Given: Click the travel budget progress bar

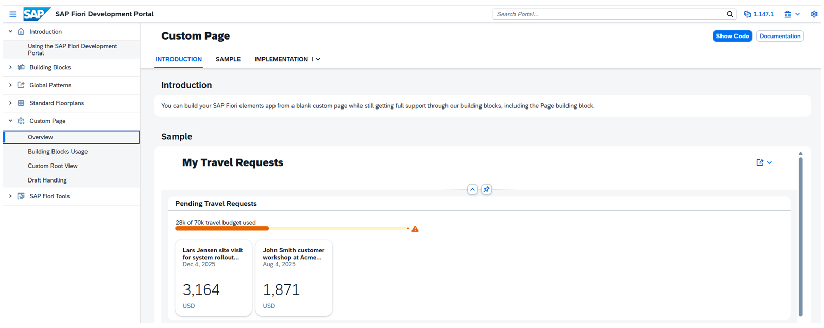Looking at the screenshot, I should point(292,228).
